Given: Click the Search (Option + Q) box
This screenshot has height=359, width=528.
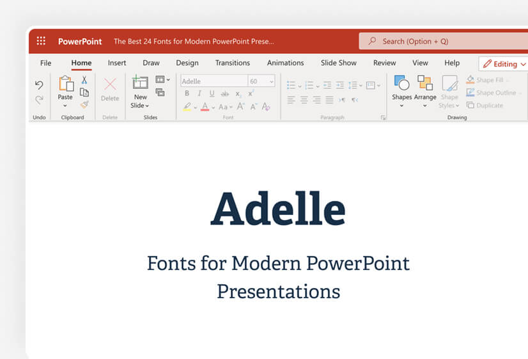Looking at the screenshot, I should pyautogui.click(x=443, y=41).
